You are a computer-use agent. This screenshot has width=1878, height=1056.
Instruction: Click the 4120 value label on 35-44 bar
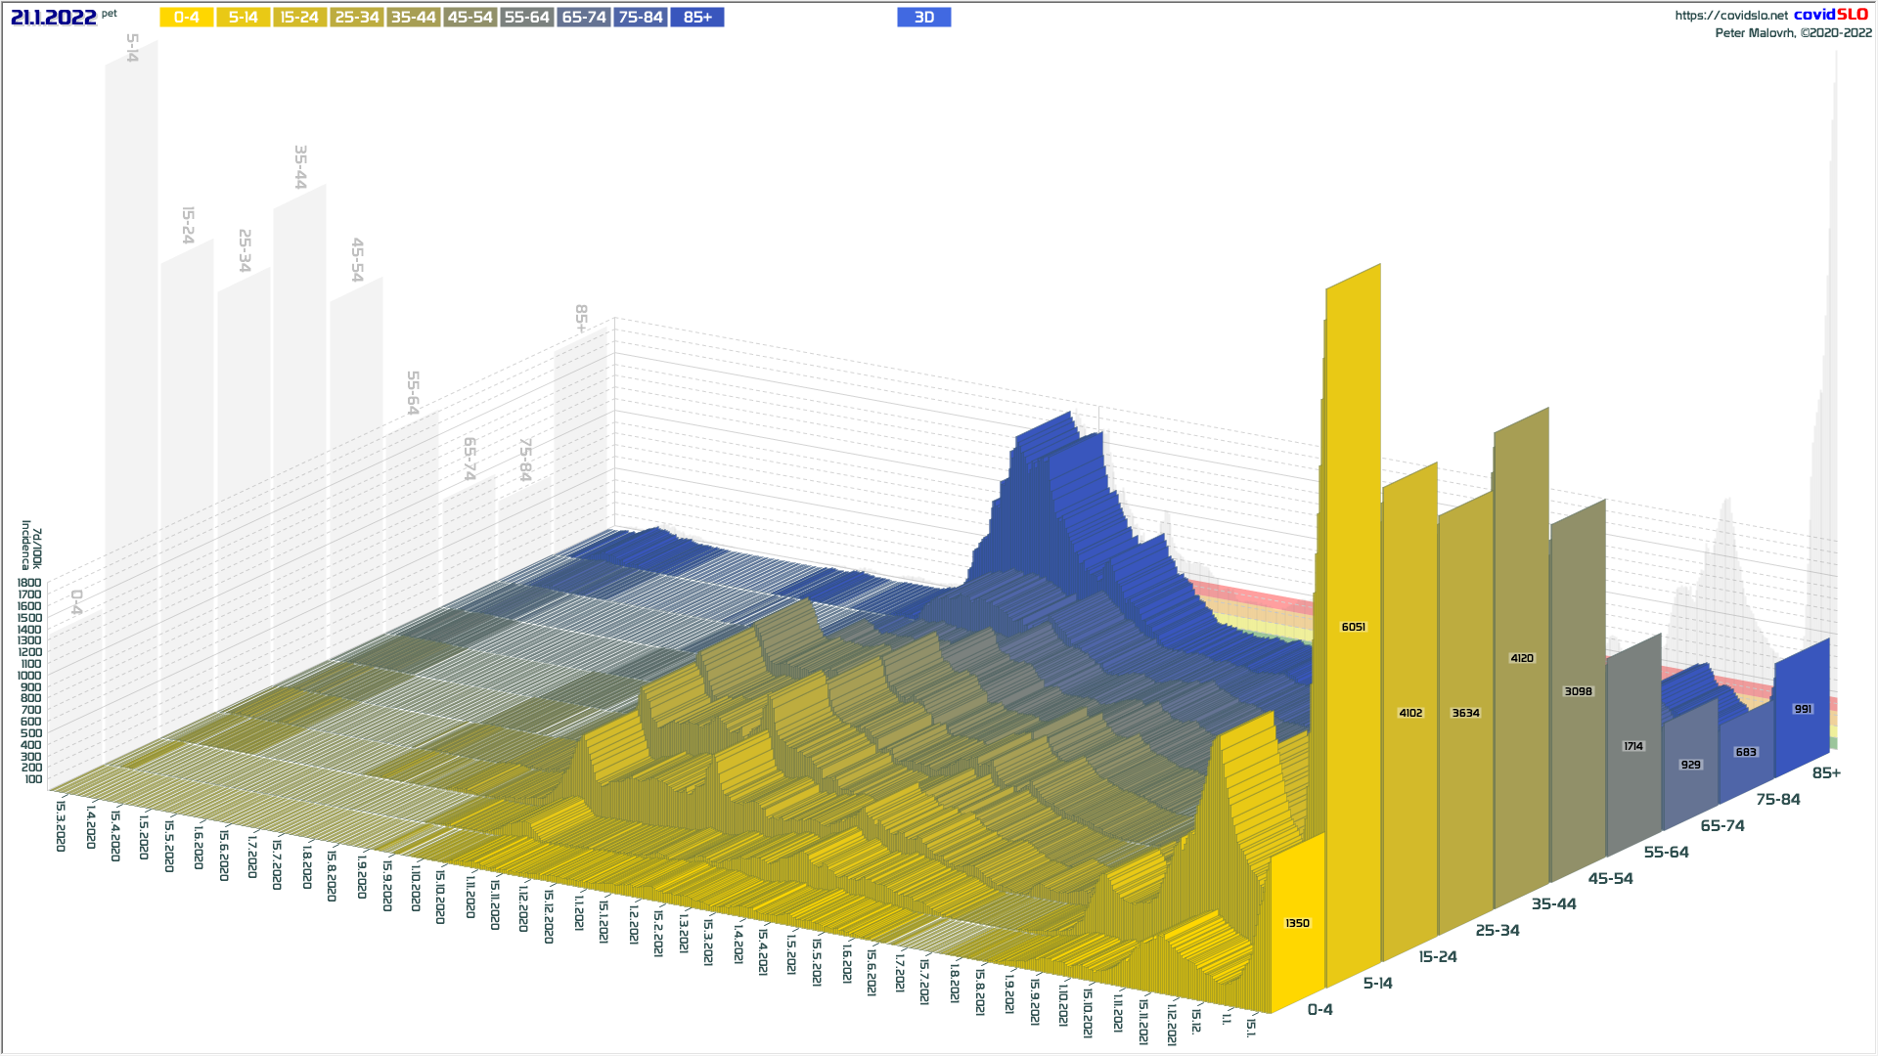point(1522,658)
